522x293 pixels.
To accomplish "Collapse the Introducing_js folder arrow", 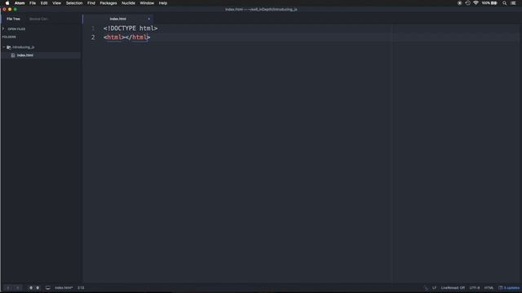I will (x=3, y=47).
